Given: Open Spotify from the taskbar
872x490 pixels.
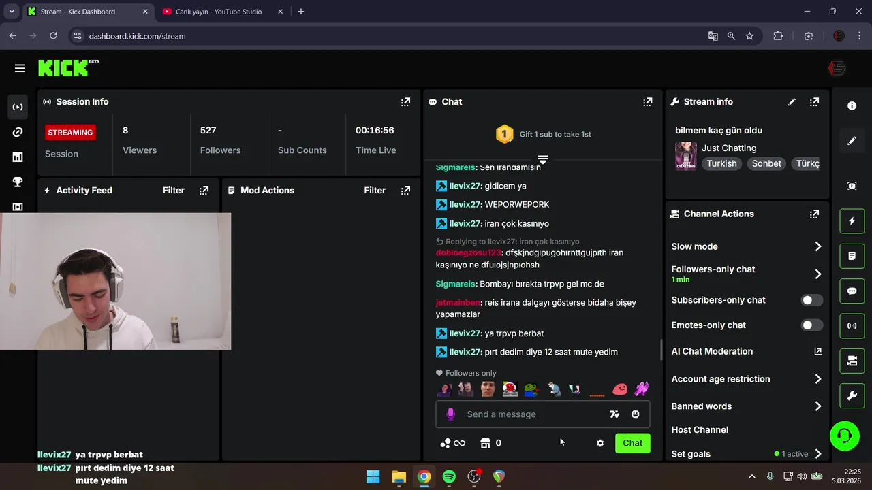Looking at the screenshot, I should point(449,476).
